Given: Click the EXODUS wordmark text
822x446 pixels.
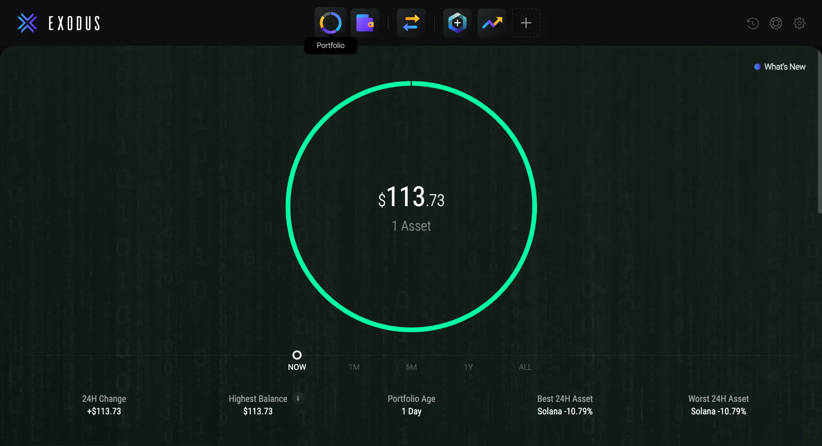Looking at the screenshot, I should (x=74, y=23).
